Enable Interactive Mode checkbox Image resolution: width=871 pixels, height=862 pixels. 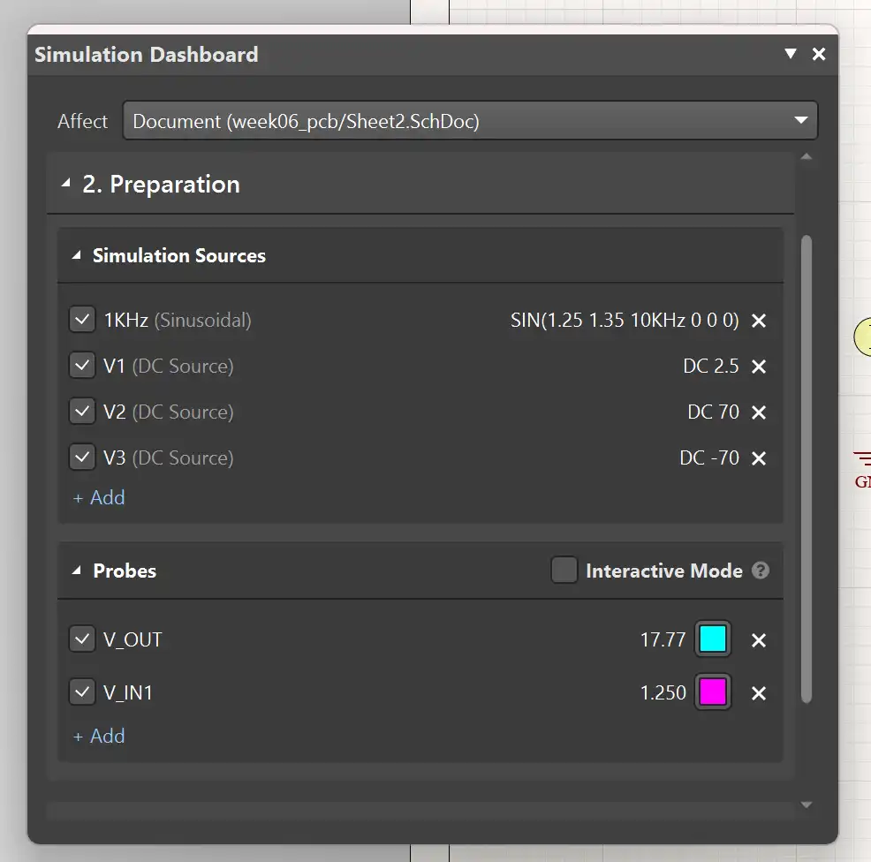tap(564, 571)
